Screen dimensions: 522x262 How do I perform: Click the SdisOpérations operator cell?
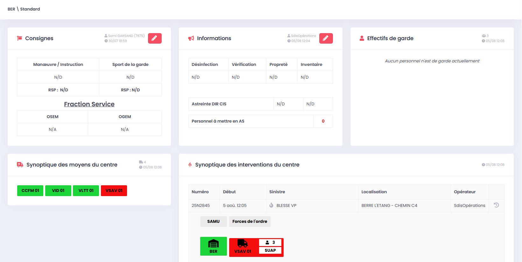click(x=470, y=205)
